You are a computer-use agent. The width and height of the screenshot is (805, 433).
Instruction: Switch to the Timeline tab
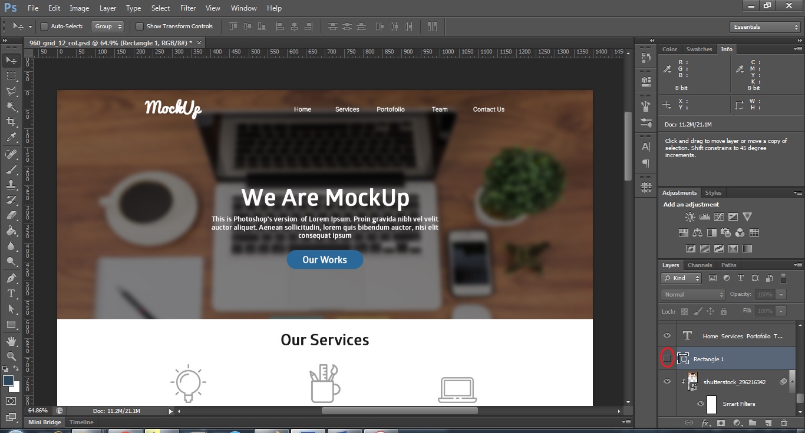(81, 422)
